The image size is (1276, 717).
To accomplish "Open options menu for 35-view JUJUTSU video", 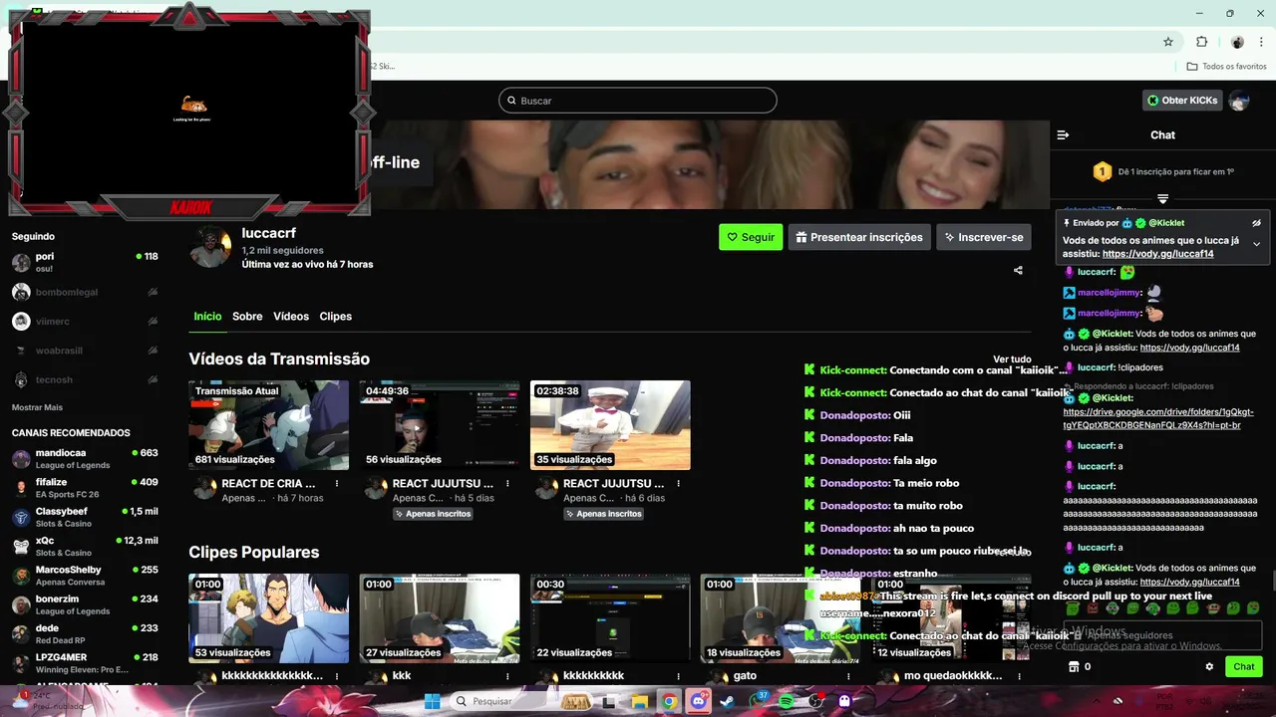I will (x=678, y=484).
